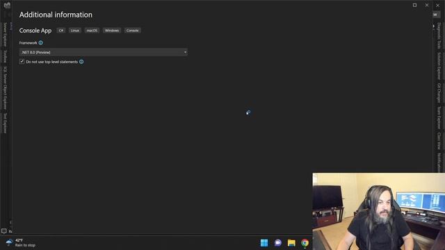
Task: Open the Team Explorer side tab
Action: 439,117
